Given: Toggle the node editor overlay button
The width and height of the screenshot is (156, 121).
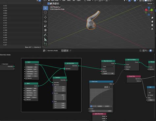Looking at the screenshot, I should click(x=150, y=51).
